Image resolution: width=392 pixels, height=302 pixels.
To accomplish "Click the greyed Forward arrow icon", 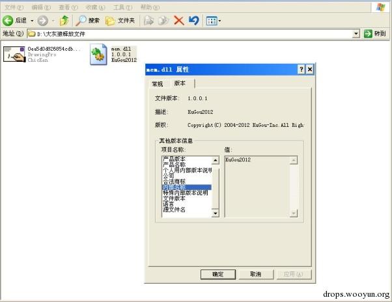I will (43, 21).
